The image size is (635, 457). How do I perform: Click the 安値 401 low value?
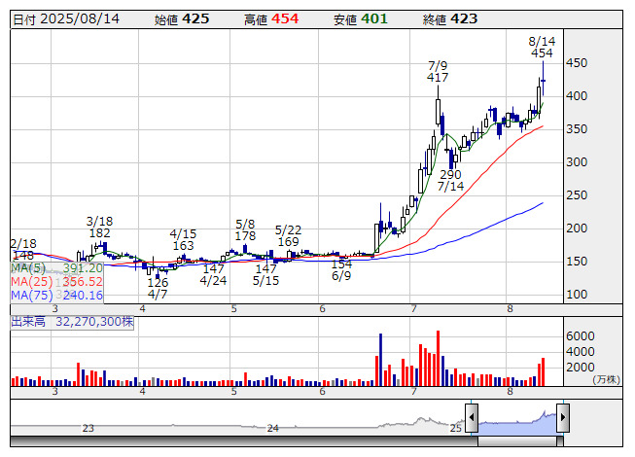[361, 19]
